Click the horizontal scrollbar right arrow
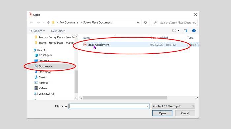The height and width of the screenshot is (129, 231). click(197, 98)
